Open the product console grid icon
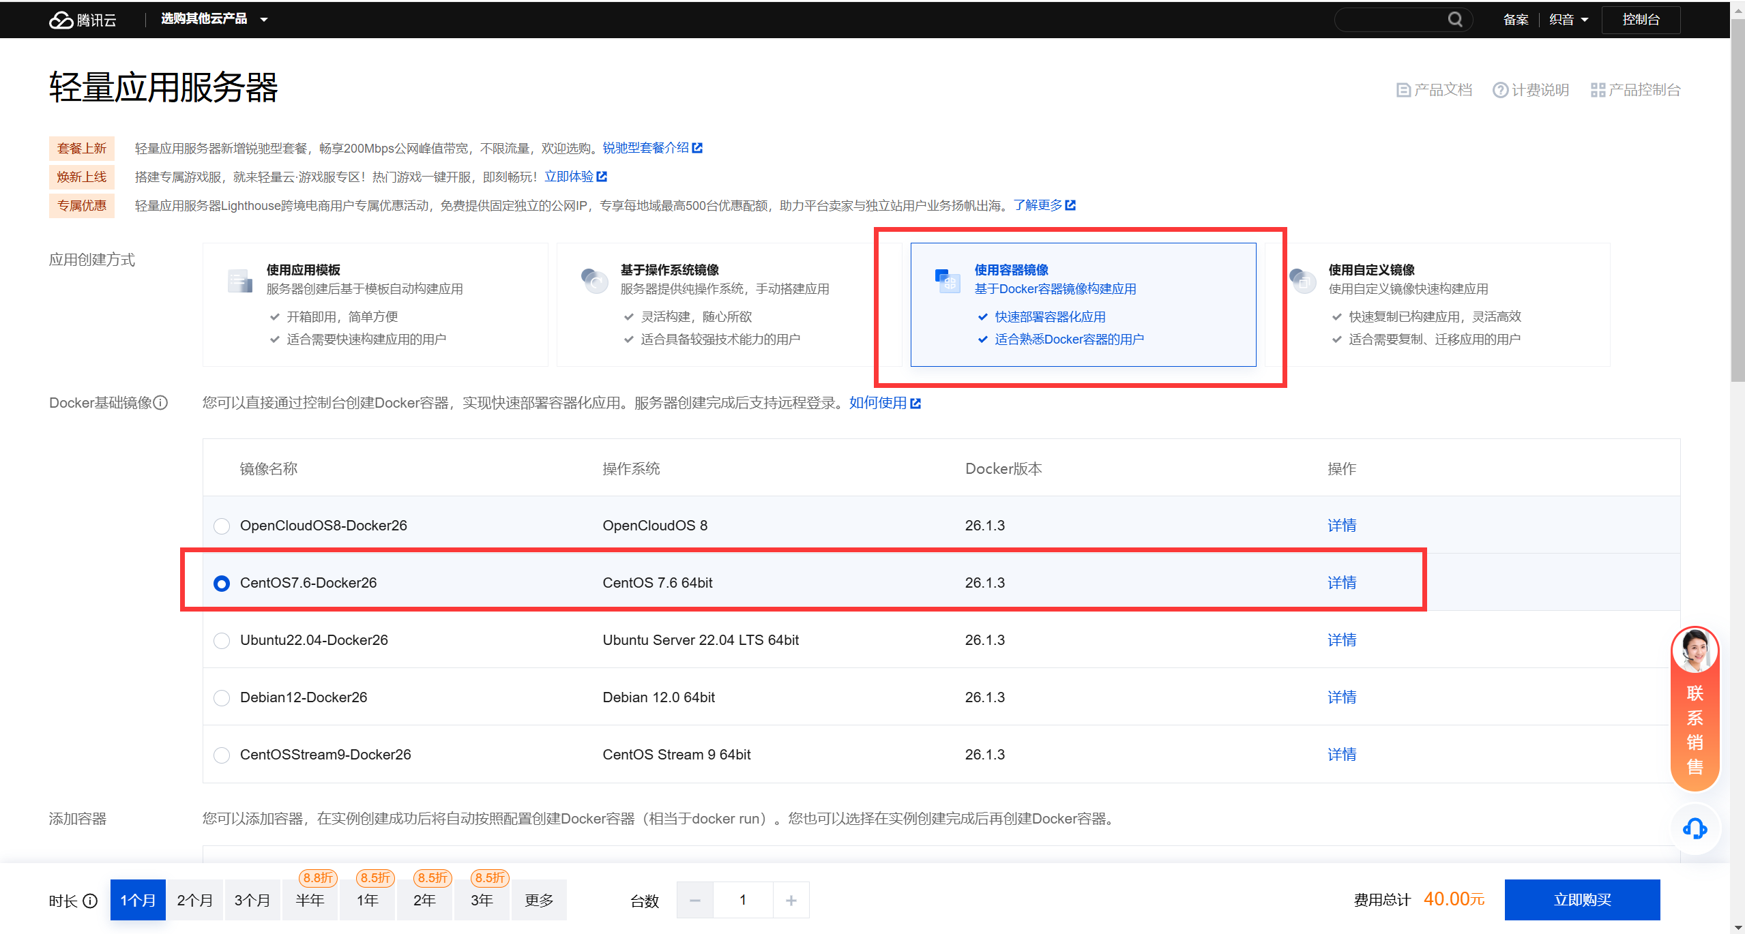The width and height of the screenshot is (1745, 934). coord(1598,90)
